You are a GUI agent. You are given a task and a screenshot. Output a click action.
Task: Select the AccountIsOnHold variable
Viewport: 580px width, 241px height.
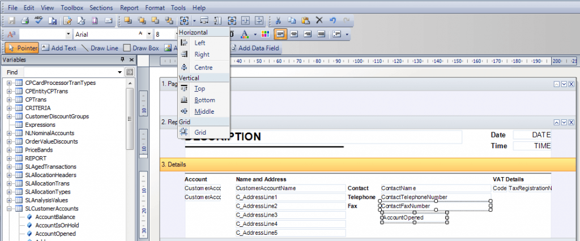click(x=57, y=226)
